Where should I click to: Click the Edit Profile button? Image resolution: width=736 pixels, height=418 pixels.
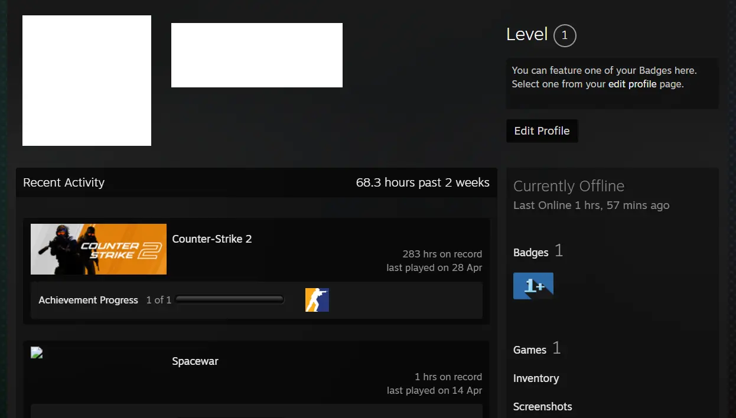point(542,131)
